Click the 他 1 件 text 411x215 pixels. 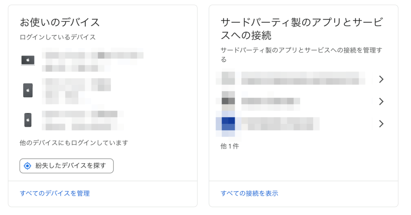pos(230,146)
